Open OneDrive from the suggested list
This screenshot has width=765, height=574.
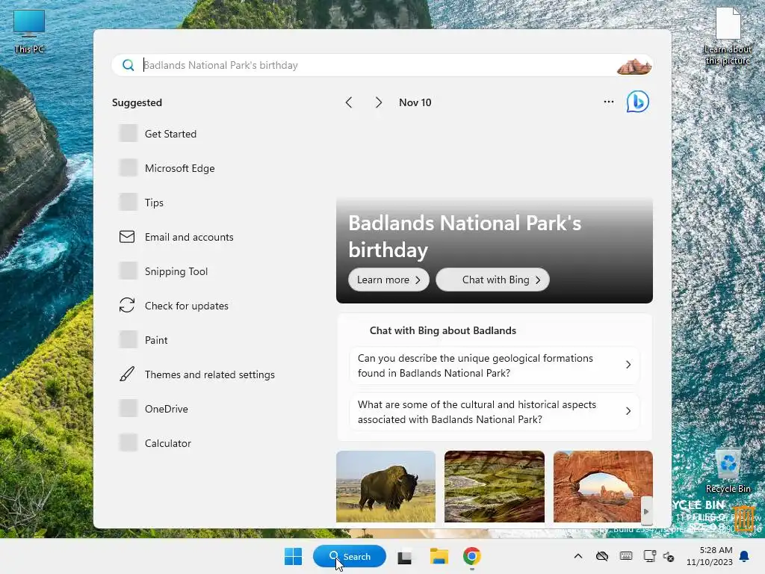click(154, 409)
